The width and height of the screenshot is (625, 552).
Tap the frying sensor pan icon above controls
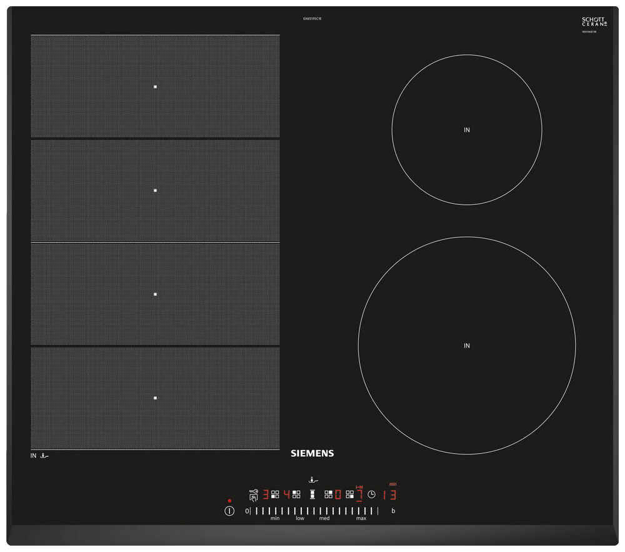coord(312,480)
